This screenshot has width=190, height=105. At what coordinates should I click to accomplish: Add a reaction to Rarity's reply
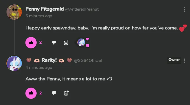pyautogui.click(x=66, y=93)
